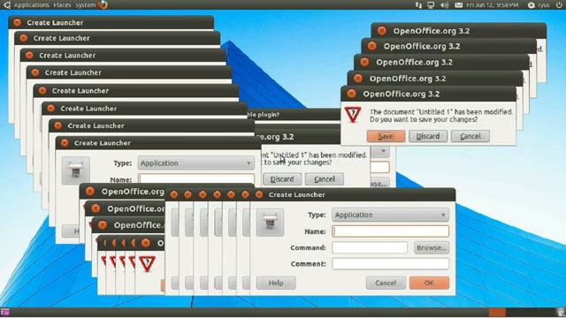Viewport: 566px width, 318px height.
Task: Click the display monitor icon in top panel
Action: pos(431,5)
